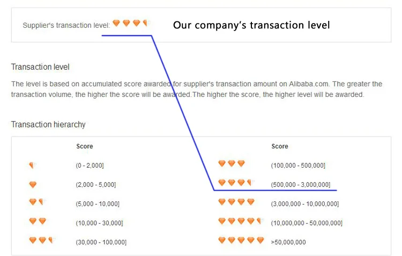The width and height of the screenshot is (402, 256).
Task: Click the two diamonds beside 10,000 - 30,000
Action: 38,221
